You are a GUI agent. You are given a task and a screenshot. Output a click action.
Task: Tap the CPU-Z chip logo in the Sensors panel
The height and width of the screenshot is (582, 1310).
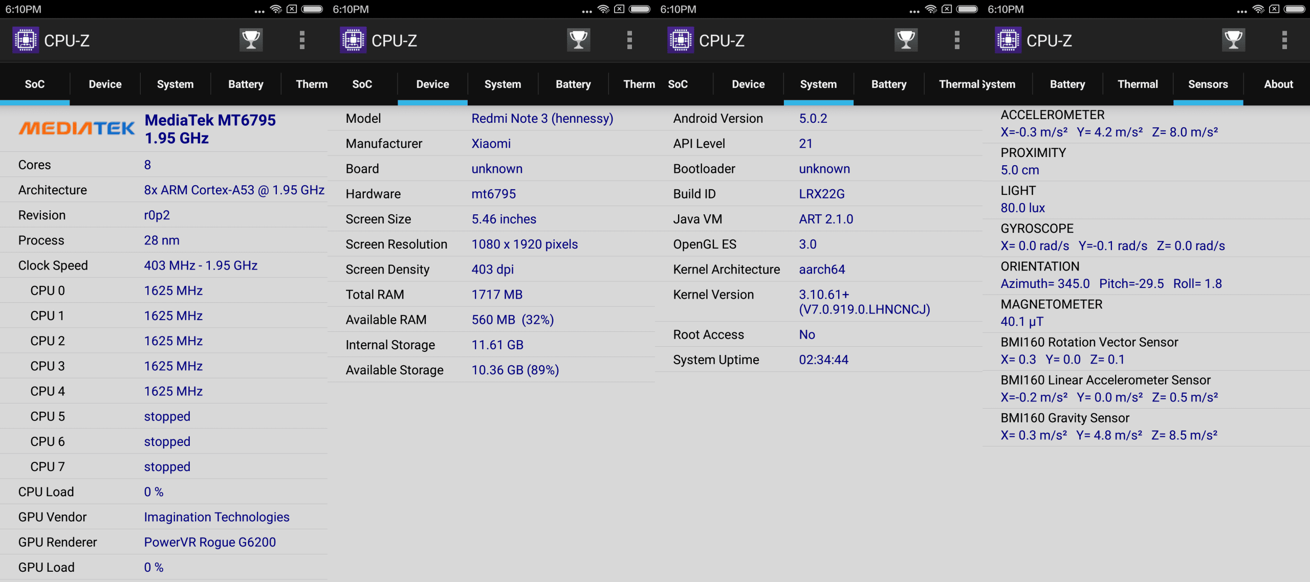(1008, 40)
